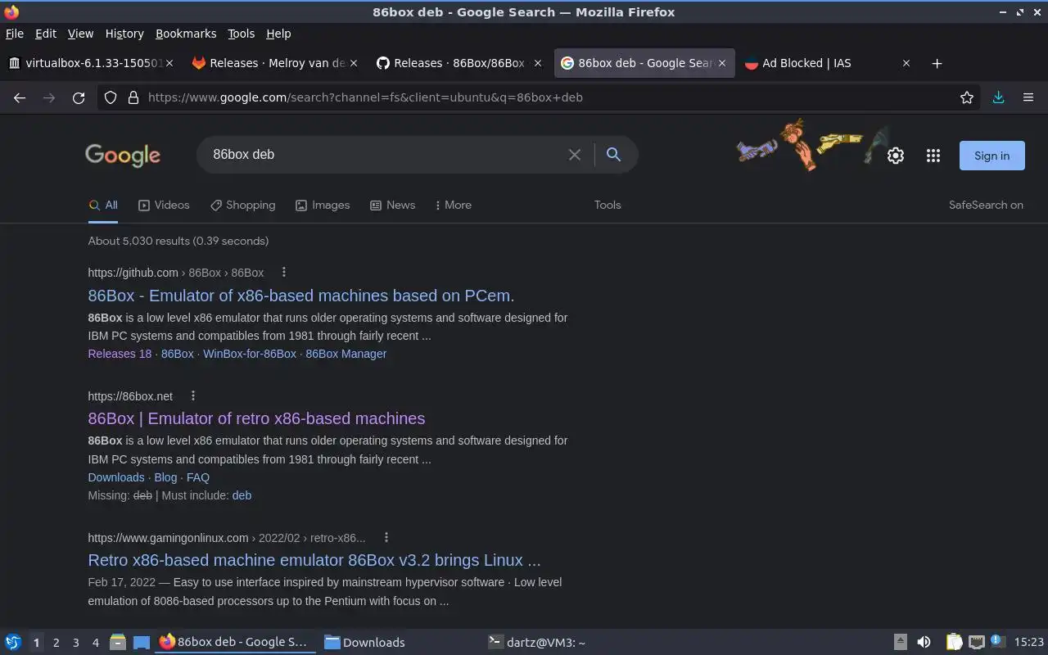Click the show desktop taskbar icon

tap(141, 643)
